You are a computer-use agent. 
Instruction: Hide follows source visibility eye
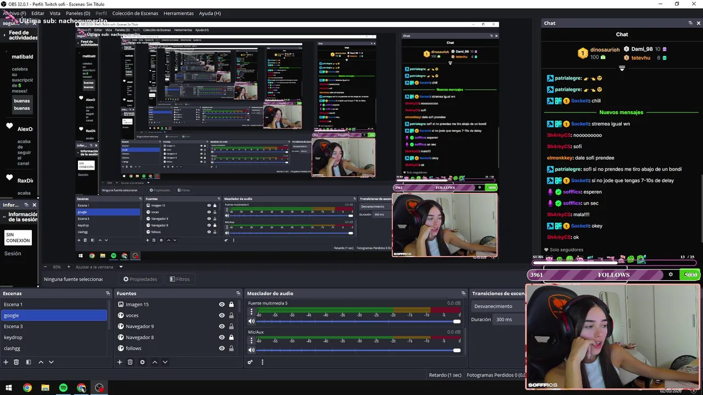tap(222, 348)
